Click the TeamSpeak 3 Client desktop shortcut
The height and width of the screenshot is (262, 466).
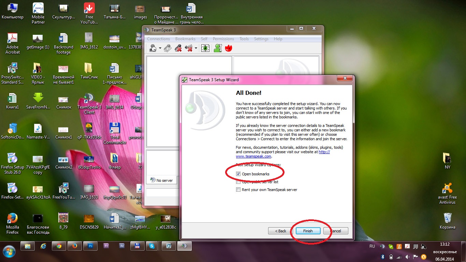coord(89,103)
